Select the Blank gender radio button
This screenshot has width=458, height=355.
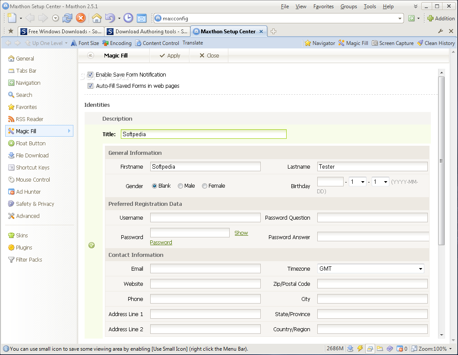pyautogui.click(x=155, y=186)
